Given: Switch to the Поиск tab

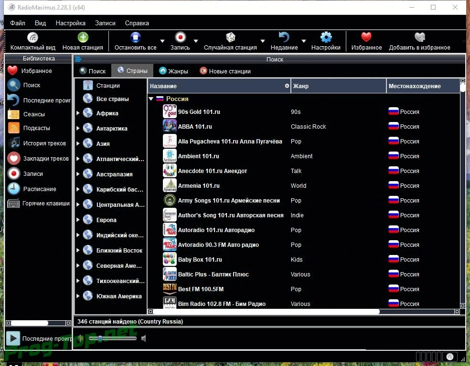Looking at the screenshot, I should click(x=93, y=71).
